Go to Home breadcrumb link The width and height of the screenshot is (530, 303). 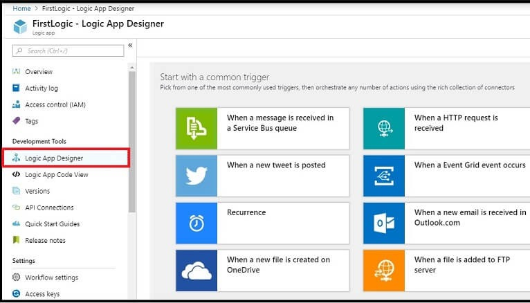(x=21, y=8)
